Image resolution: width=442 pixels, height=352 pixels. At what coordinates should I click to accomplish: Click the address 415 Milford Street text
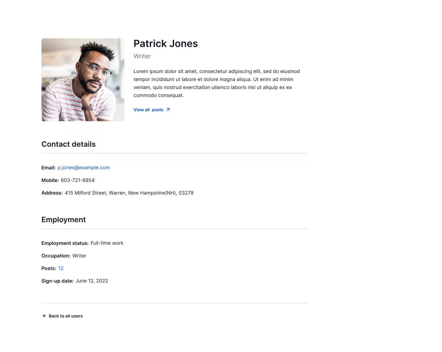(129, 193)
